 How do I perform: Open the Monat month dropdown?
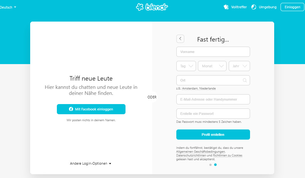212,66
